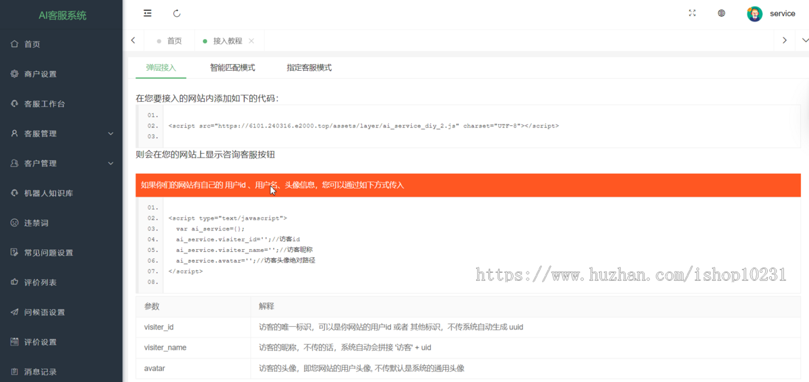Click the thumbs-up icon beside 评价列表
Screen dimensions: 809x382
click(15, 282)
